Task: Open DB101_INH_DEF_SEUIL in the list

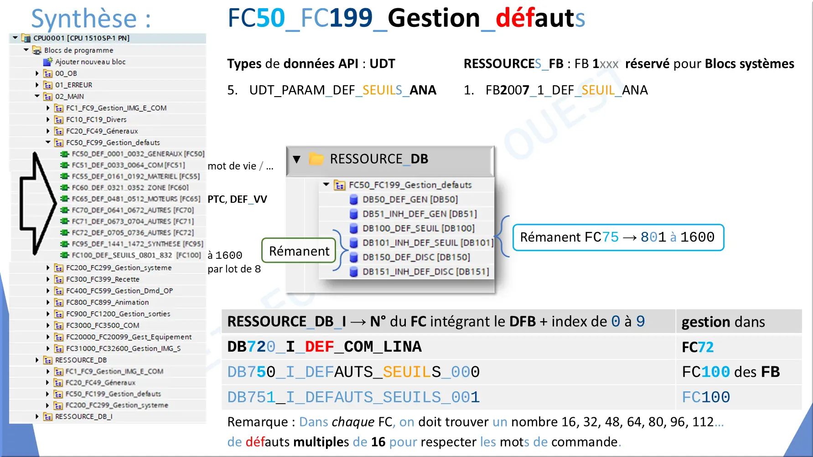Action: coord(427,243)
